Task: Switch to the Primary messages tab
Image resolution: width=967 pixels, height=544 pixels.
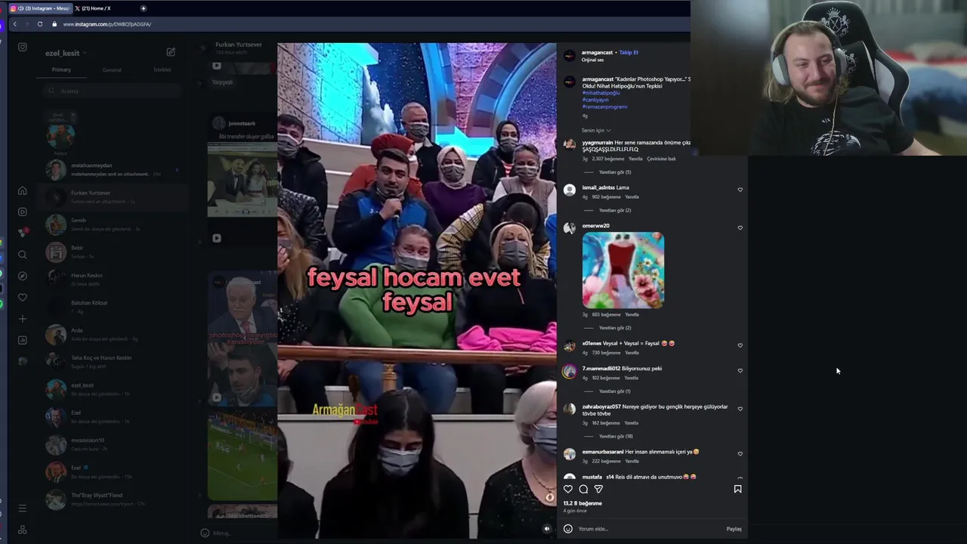Action: (61, 70)
